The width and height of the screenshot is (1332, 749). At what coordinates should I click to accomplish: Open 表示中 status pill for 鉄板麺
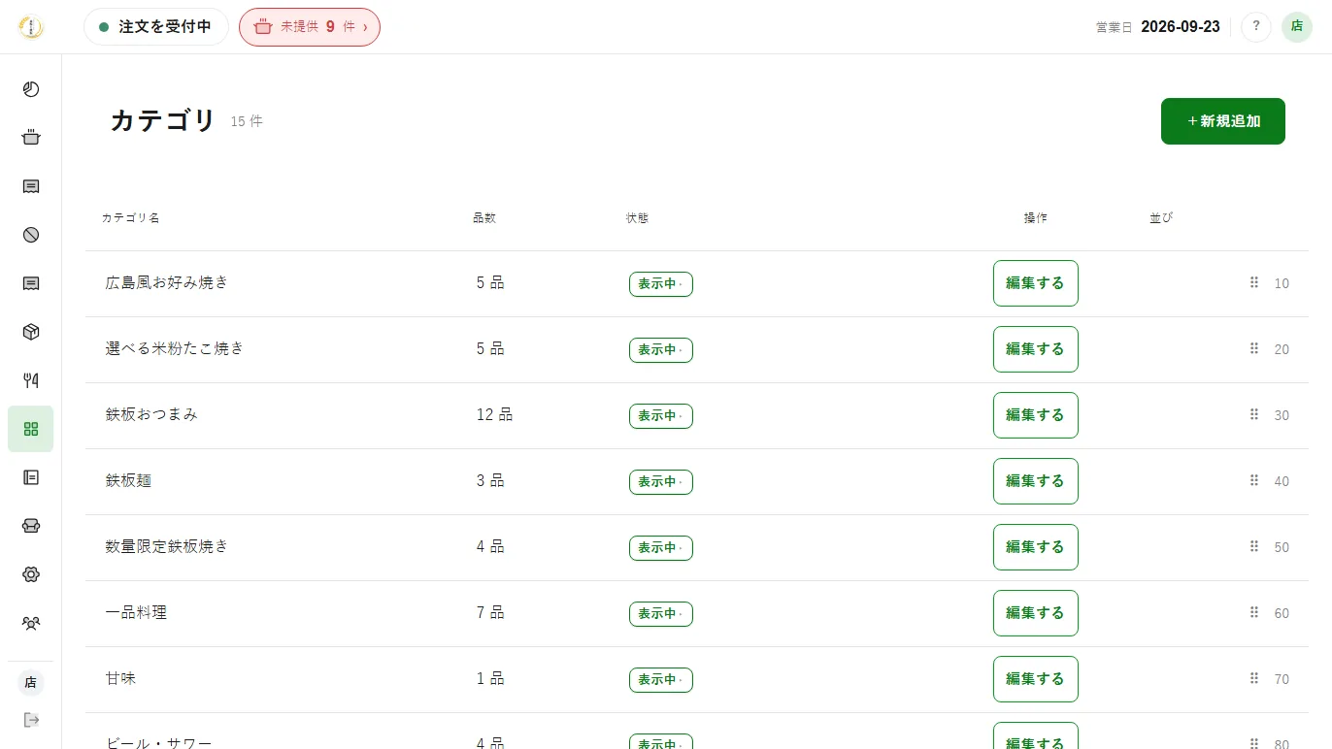coord(661,482)
